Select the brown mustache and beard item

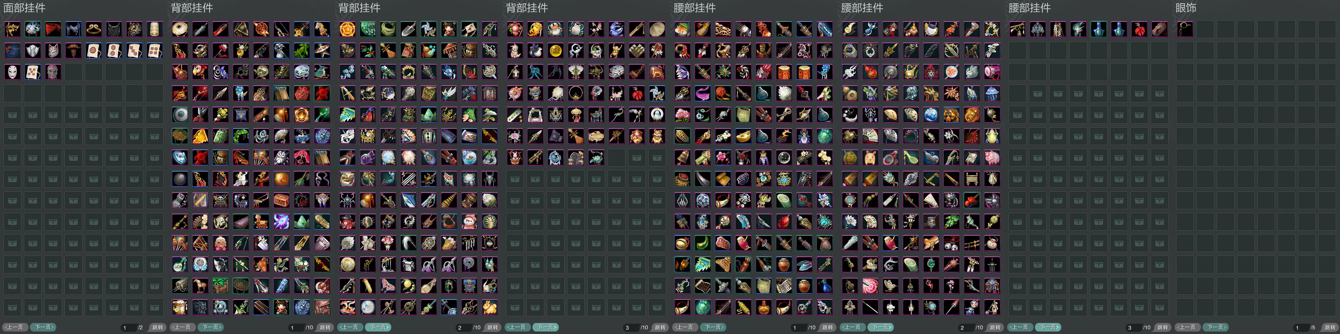(x=73, y=51)
